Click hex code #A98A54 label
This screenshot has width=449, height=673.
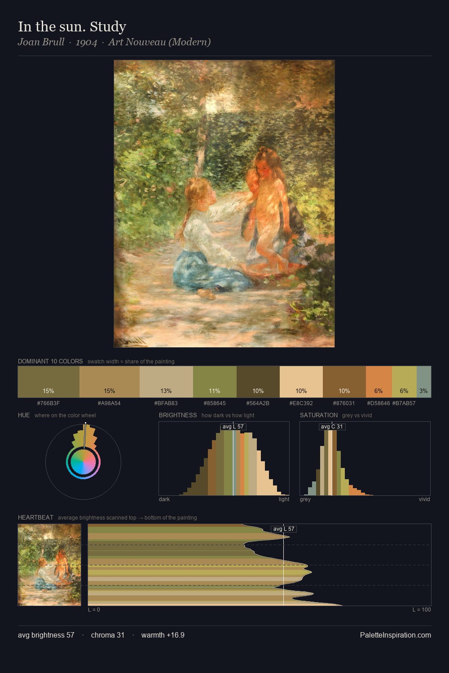[x=109, y=403]
